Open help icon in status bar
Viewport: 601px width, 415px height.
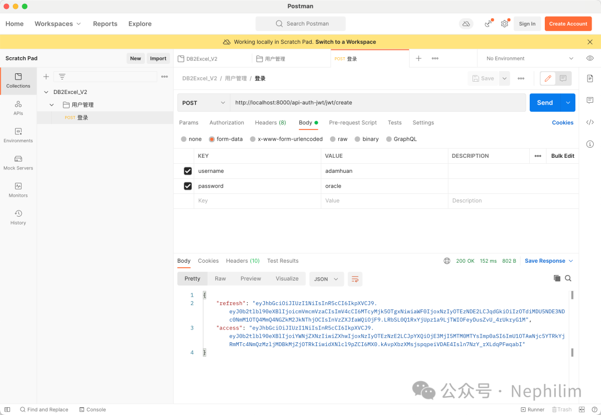[594, 409]
